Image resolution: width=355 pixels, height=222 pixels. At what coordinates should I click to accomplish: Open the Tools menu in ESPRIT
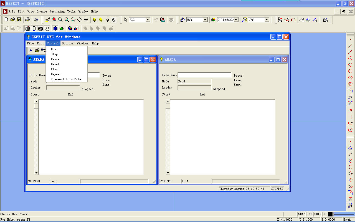(x=71, y=11)
